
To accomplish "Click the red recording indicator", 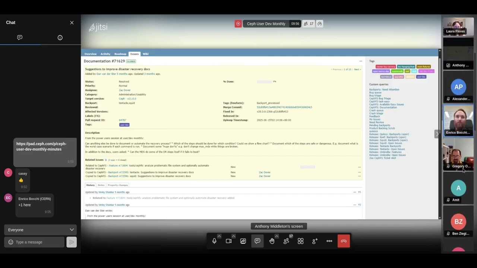I will [x=238, y=24].
